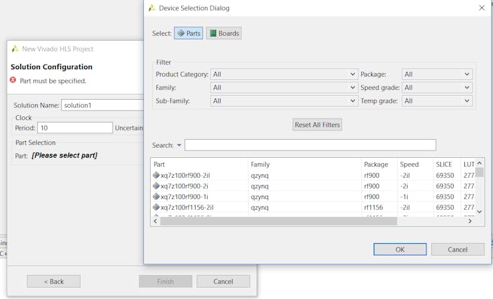
Task: Select the Parts option button
Action: click(x=189, y=33)
